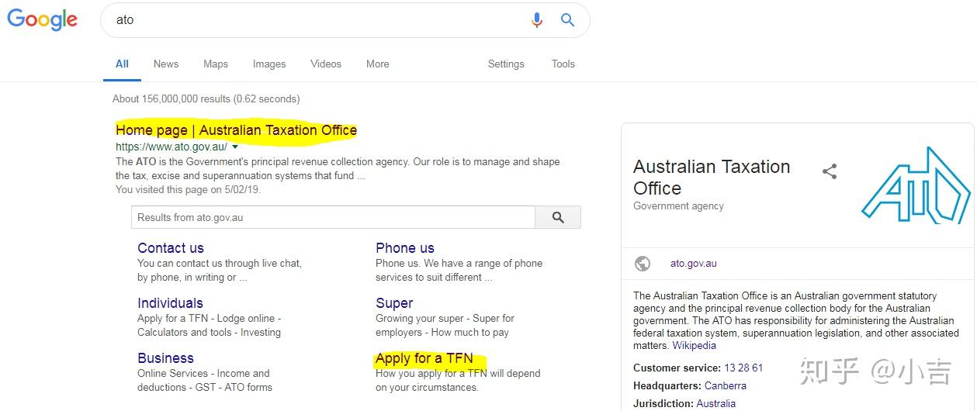Share the Australian Taxation Office knowledge panel
This screenshot has height=411, width=977.
pos(830,171)
